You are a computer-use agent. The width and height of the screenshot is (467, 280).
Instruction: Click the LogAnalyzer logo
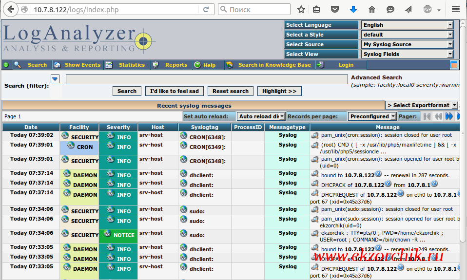click(79, 38)
